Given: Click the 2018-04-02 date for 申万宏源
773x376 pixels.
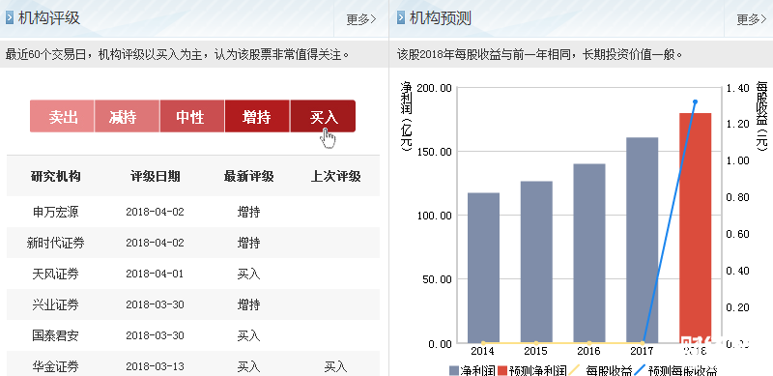Looking at the screenshot, I should 155,213.
